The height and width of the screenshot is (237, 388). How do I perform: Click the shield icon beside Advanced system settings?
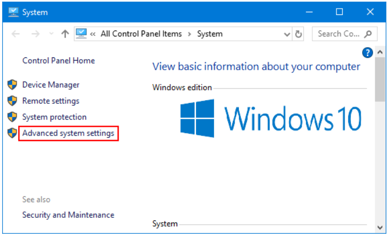coord(12,133)
